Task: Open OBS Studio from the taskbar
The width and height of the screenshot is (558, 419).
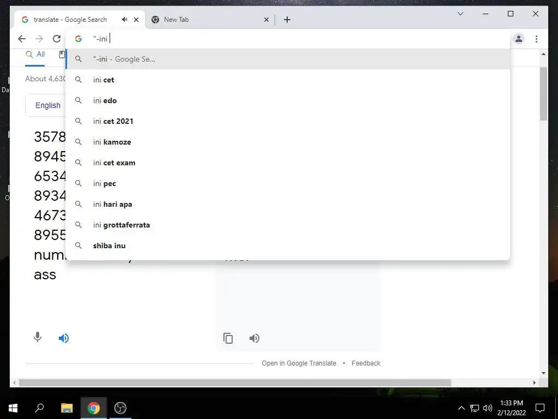Action: [x=120, y=408]
